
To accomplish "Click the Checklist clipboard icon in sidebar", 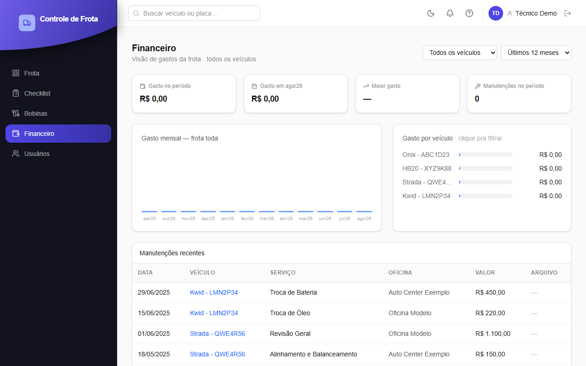I will click(x=16, y=93).
